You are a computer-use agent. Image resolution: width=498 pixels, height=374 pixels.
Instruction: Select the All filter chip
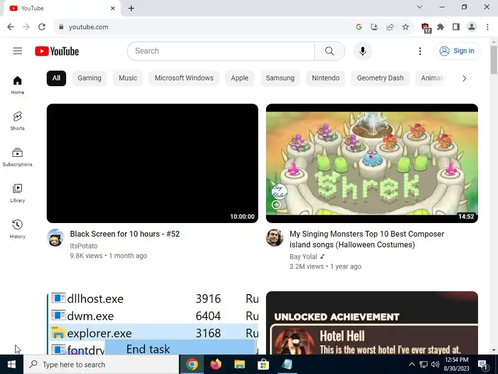[56, 78]
